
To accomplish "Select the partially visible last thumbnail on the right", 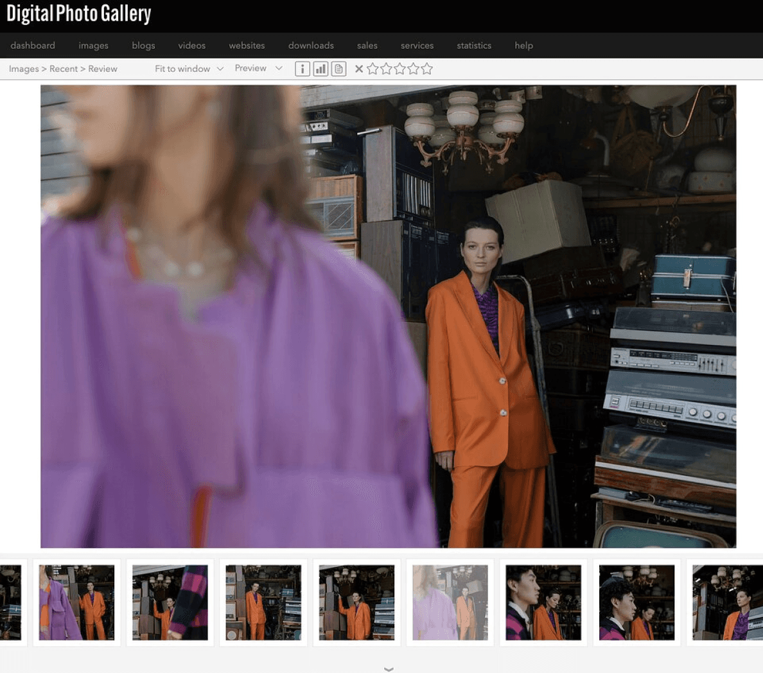I will pyautogui.click(x=725, y=602).
